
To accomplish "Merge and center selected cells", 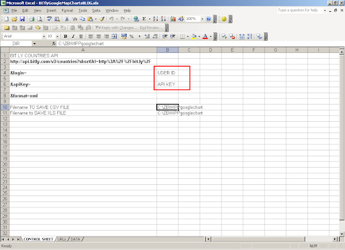I will click(x=114, y=36).
